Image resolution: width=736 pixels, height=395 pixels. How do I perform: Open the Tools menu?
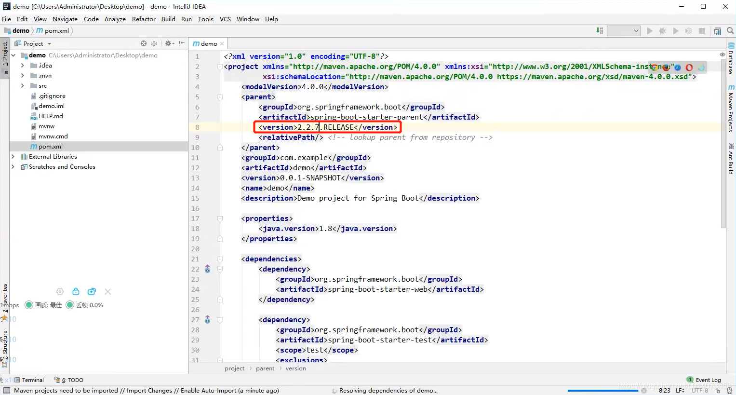pos(206,19)
